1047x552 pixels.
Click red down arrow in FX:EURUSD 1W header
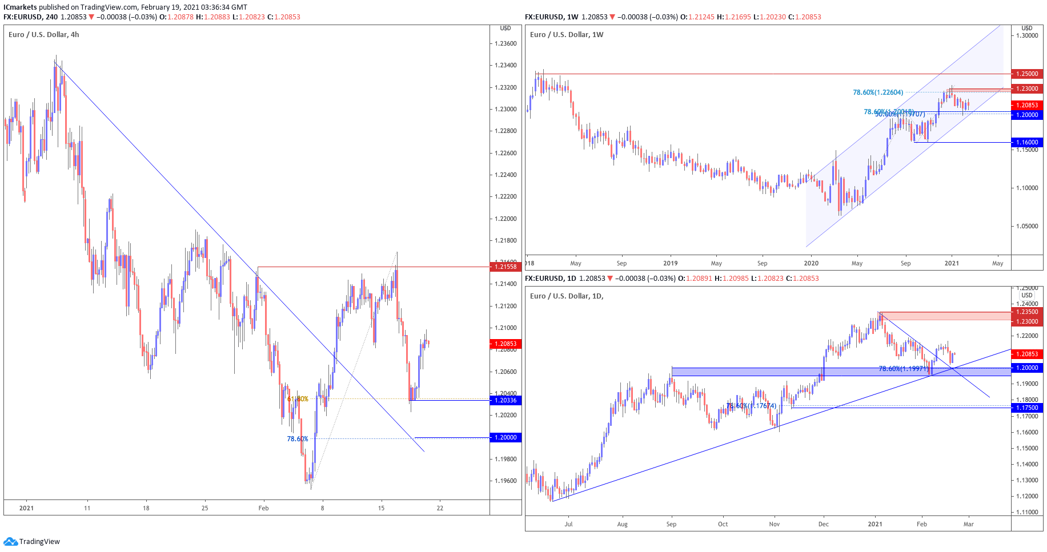pos(613,17)
